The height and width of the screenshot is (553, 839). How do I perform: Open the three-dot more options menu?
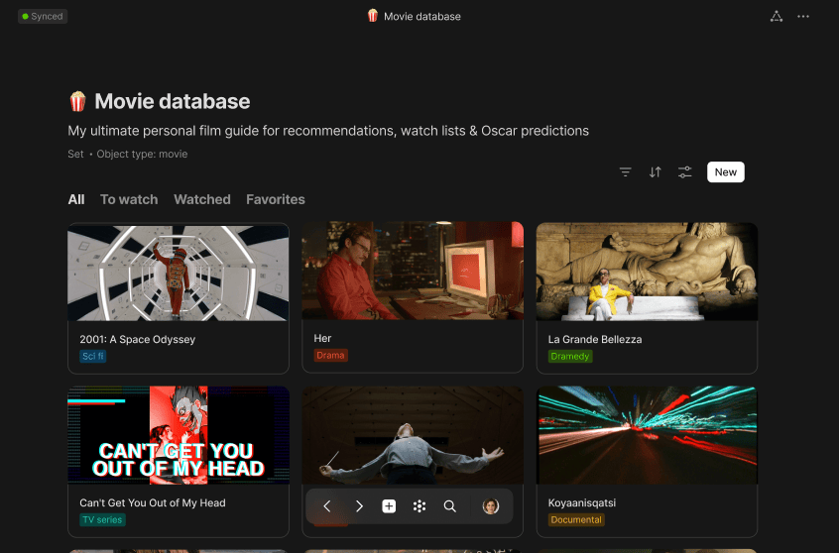pos(803,17)
